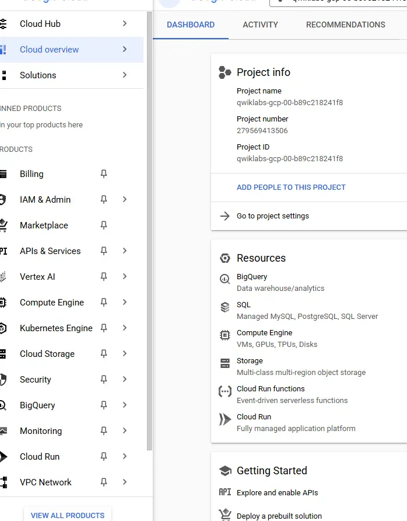
Task: Click View All Products button
Action: (x=68, y=515)
